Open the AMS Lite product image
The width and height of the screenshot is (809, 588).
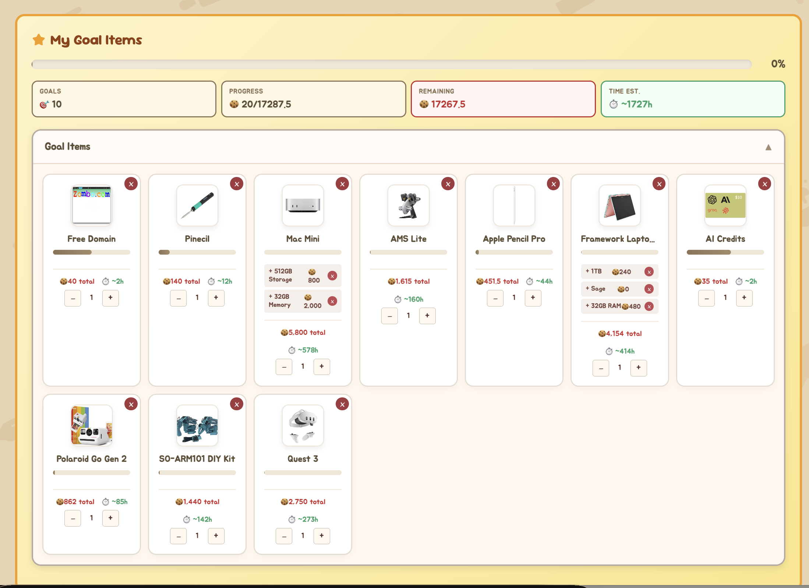(409, 206)
